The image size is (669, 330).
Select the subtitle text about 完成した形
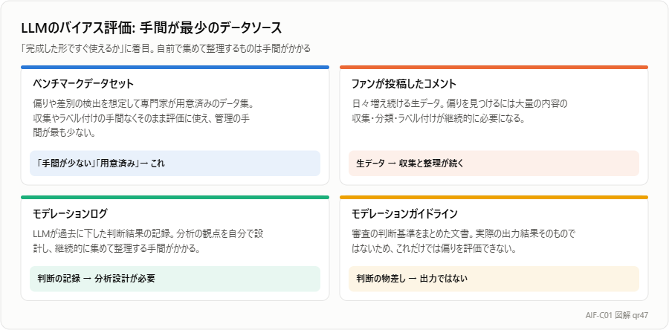coord(166,48)
